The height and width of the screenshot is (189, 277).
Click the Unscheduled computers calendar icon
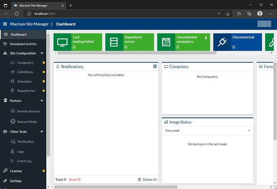166,42
